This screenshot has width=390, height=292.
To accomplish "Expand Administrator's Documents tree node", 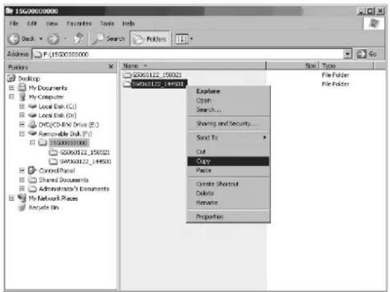I will (x=22, y=189).
